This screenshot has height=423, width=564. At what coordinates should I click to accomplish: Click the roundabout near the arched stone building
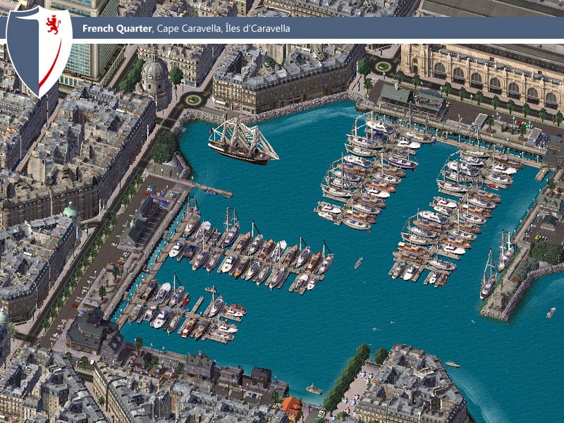coord(382,66)
